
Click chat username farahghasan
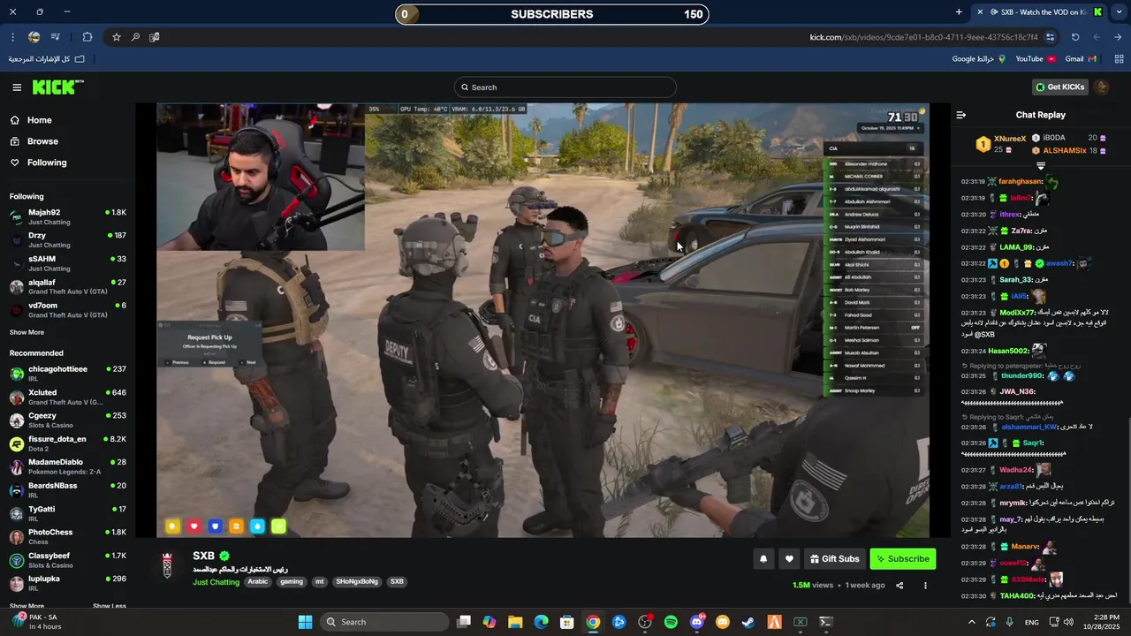[x=1020, y=182]
